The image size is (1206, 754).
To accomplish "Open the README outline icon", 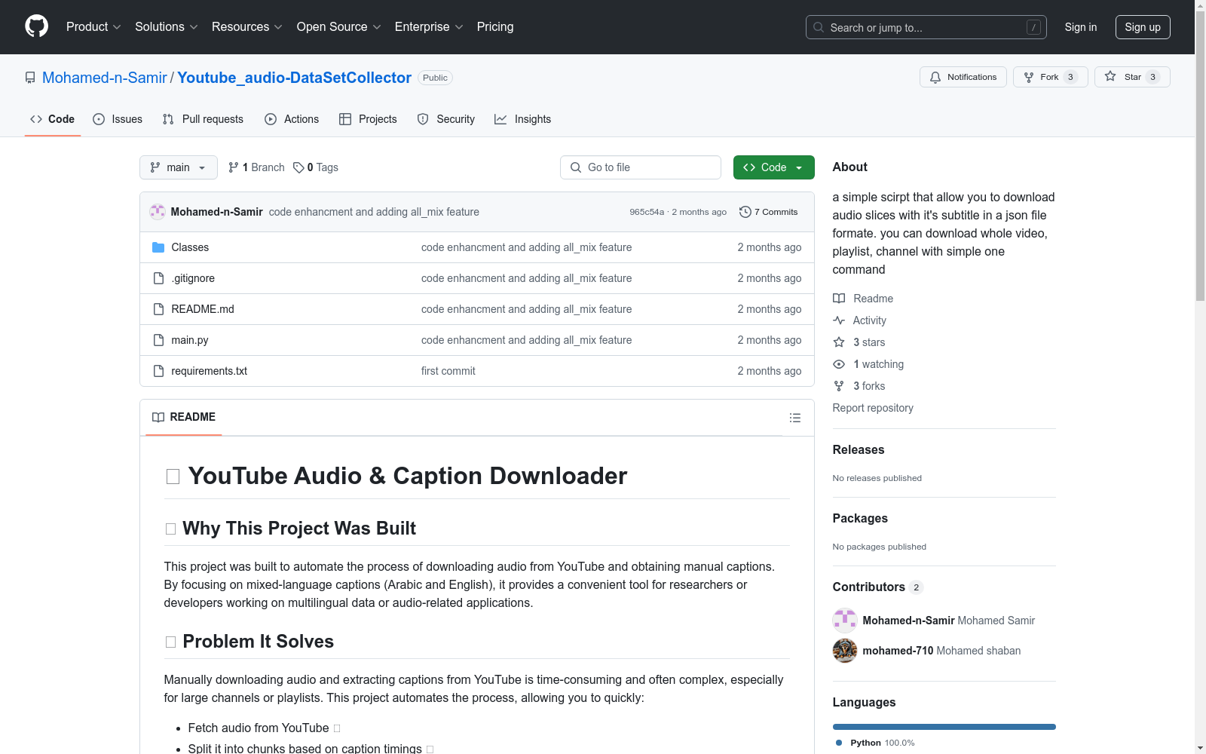I will click(x=795, y=418).
